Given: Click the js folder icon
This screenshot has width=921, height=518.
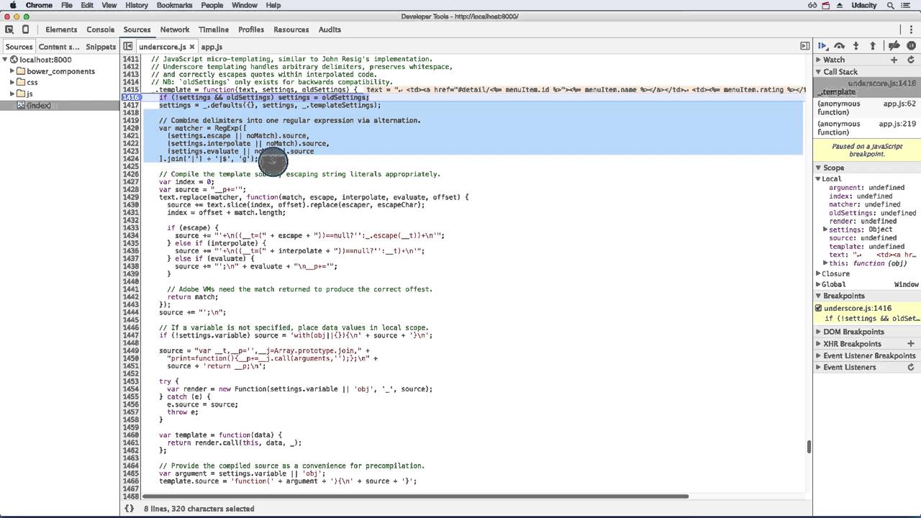Looking at the screenshot, I should pyautogui.click(x=22, y=94).
